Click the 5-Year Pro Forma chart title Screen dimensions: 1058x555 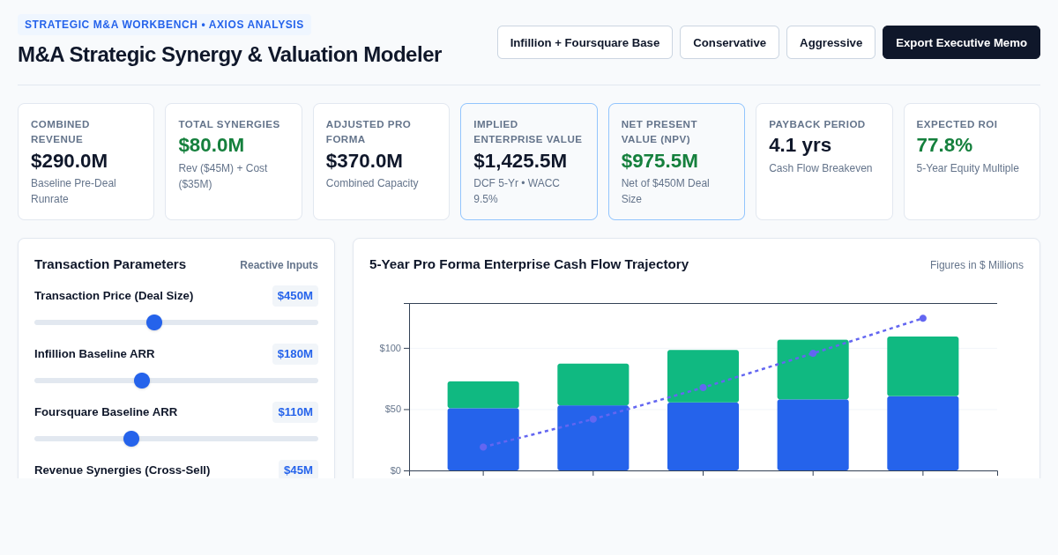coord(529,264)
